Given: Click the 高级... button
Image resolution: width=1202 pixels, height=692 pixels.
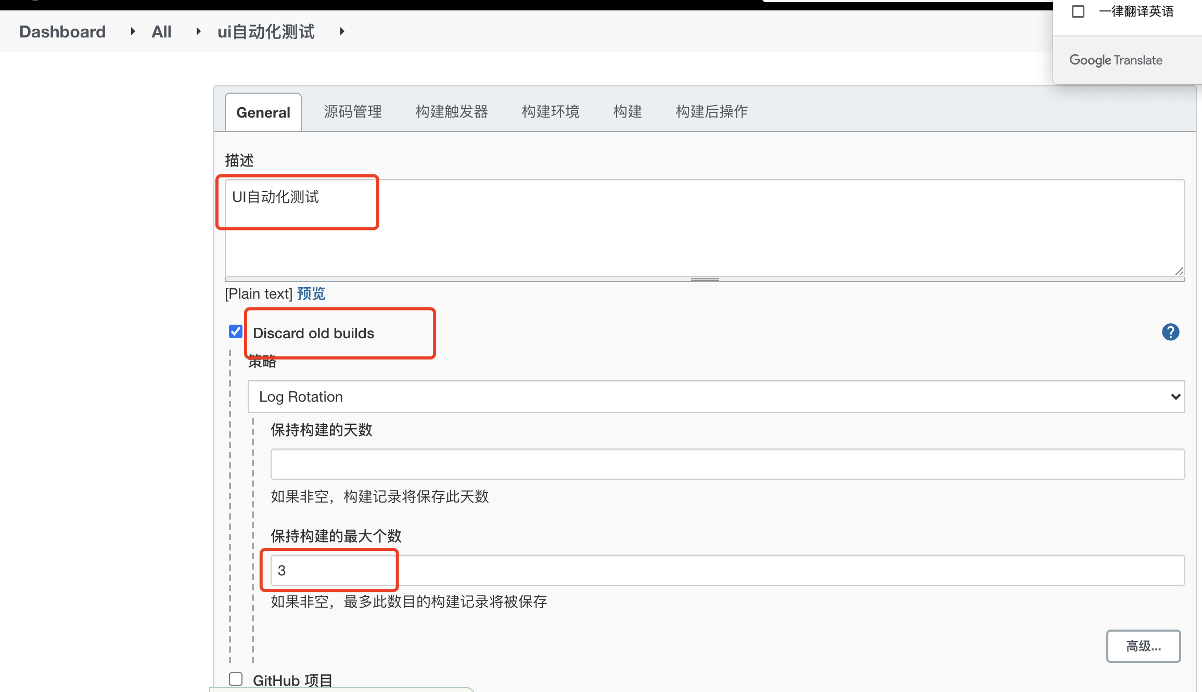Looking at the screenshot, I should tap(1143, 646).
